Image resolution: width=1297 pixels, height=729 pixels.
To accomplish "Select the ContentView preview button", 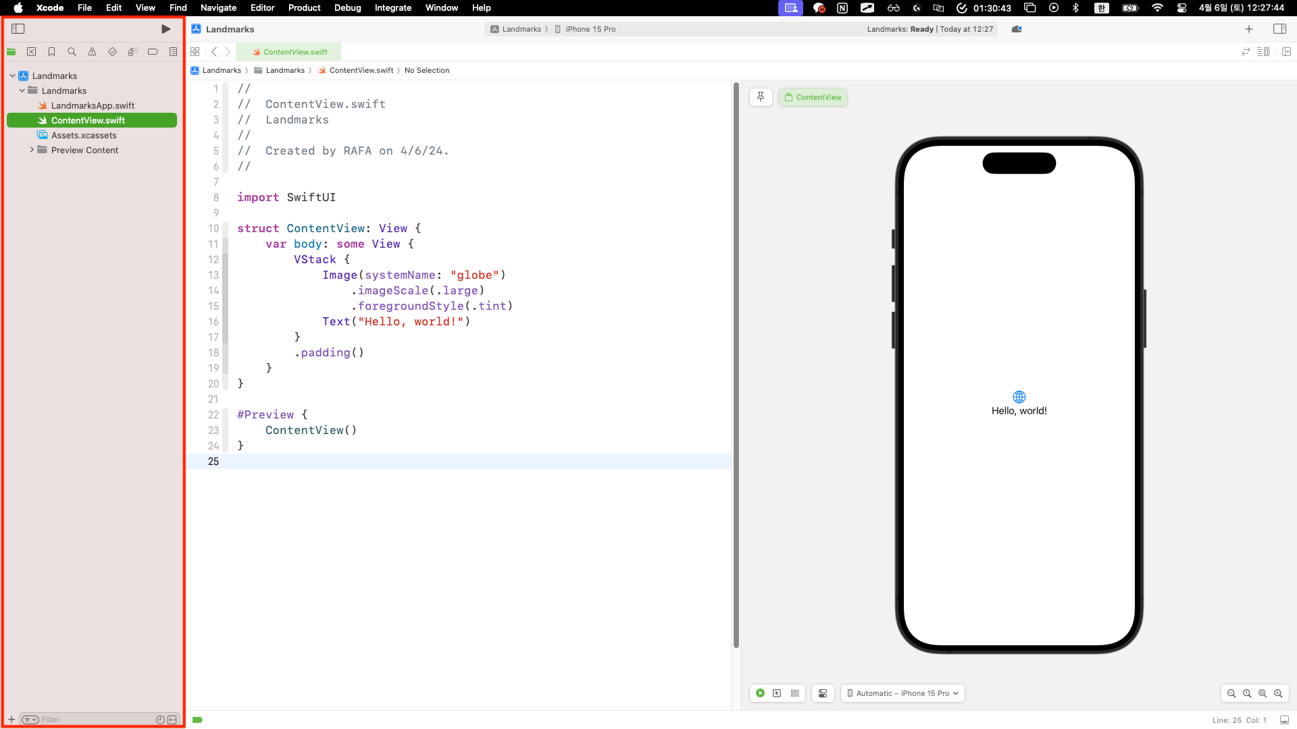I will click(x=813, y=97).
